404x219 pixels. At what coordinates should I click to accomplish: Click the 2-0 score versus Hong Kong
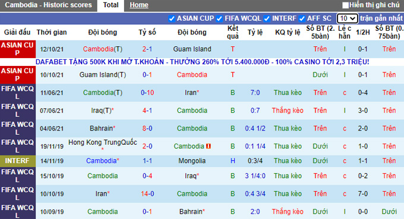tap(147, 147)
